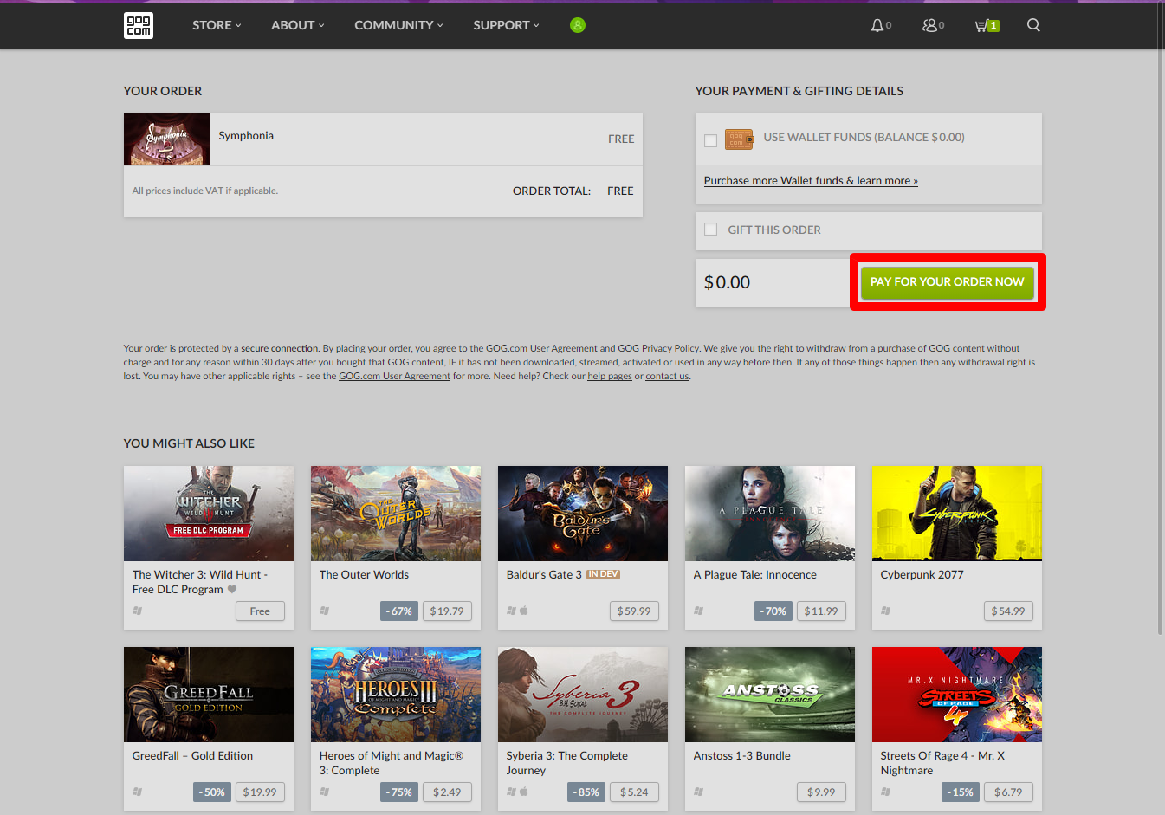Click the $11.99 price on A Plague Tale
Screen dimensions: 1165x815
pyautogui.click(x=821, y=611)
